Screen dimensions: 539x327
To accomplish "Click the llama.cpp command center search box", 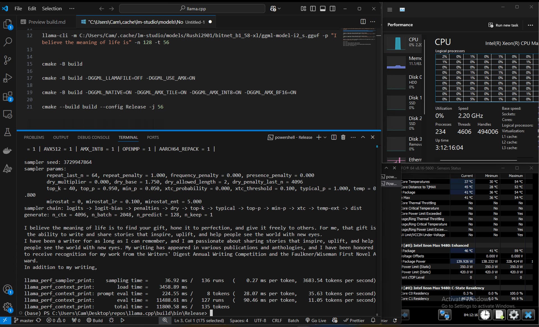I will pos(192,9).
